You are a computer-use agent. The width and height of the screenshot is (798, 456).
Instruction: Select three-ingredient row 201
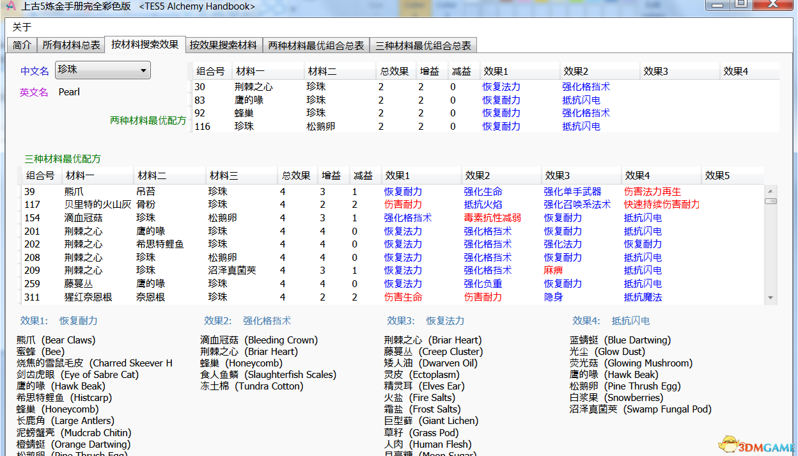click(393, 231)
